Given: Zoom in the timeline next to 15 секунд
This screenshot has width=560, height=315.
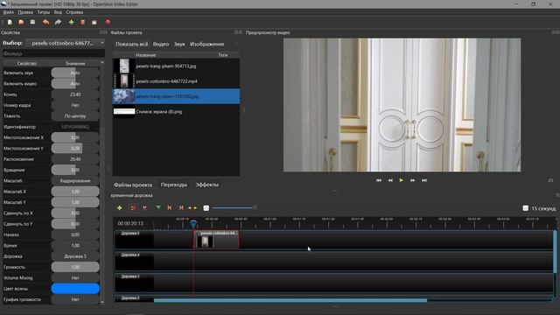Looking at the screenshot, I should (525, 208).
